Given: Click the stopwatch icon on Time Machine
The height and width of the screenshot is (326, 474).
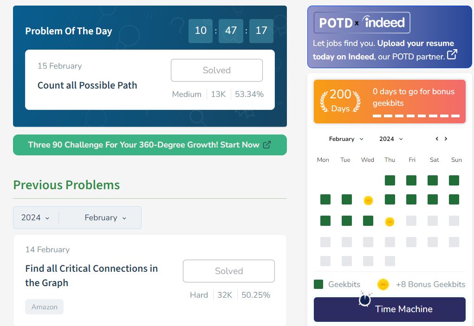Looking at the screenshot, I should pyautogui.click(x=365, y=299).
